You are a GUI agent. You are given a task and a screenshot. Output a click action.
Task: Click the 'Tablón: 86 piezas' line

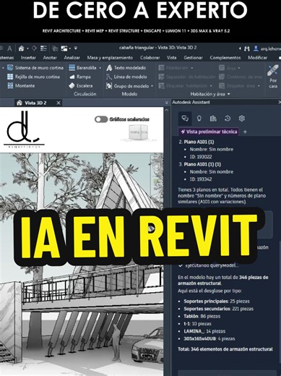coord(202,316)
